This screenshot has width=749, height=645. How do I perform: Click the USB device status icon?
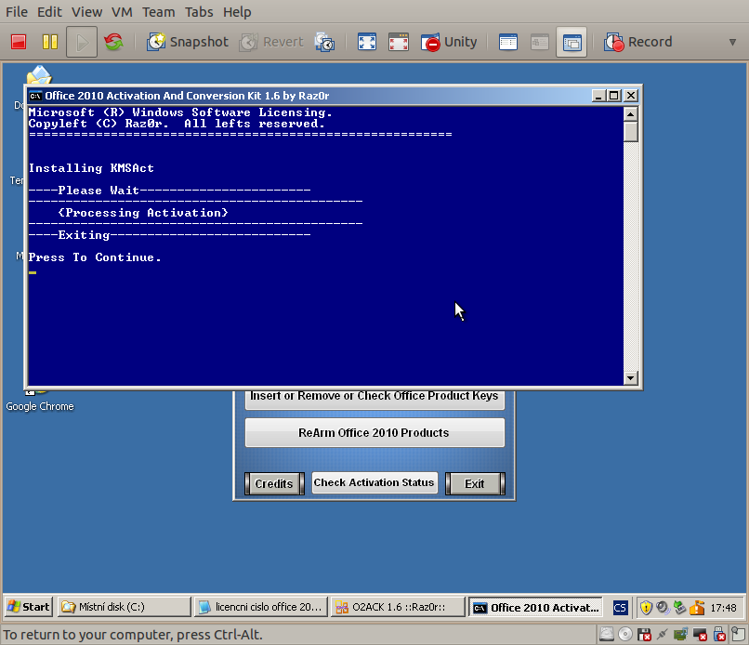[719, 635]
